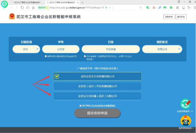Tick the no-industry description checkbox
Image resolution: width=196 pixels, height=133 pixels.
(85, 56)
